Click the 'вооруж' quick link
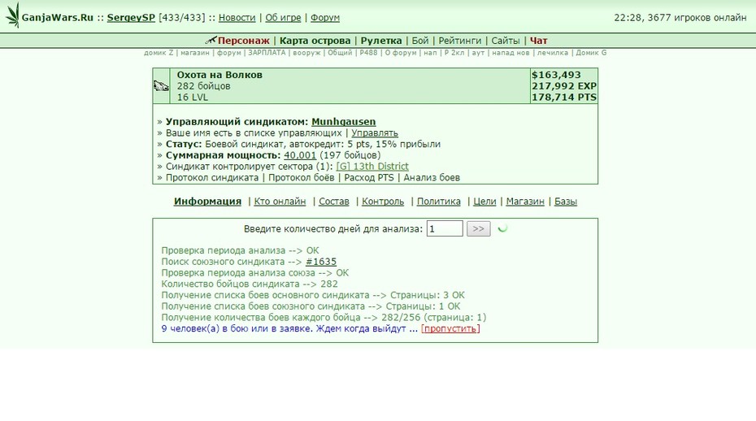756x421 pixels. click(x=306, y=53)
